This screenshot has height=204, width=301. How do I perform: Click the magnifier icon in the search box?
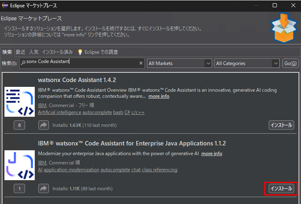click(23, 63)
